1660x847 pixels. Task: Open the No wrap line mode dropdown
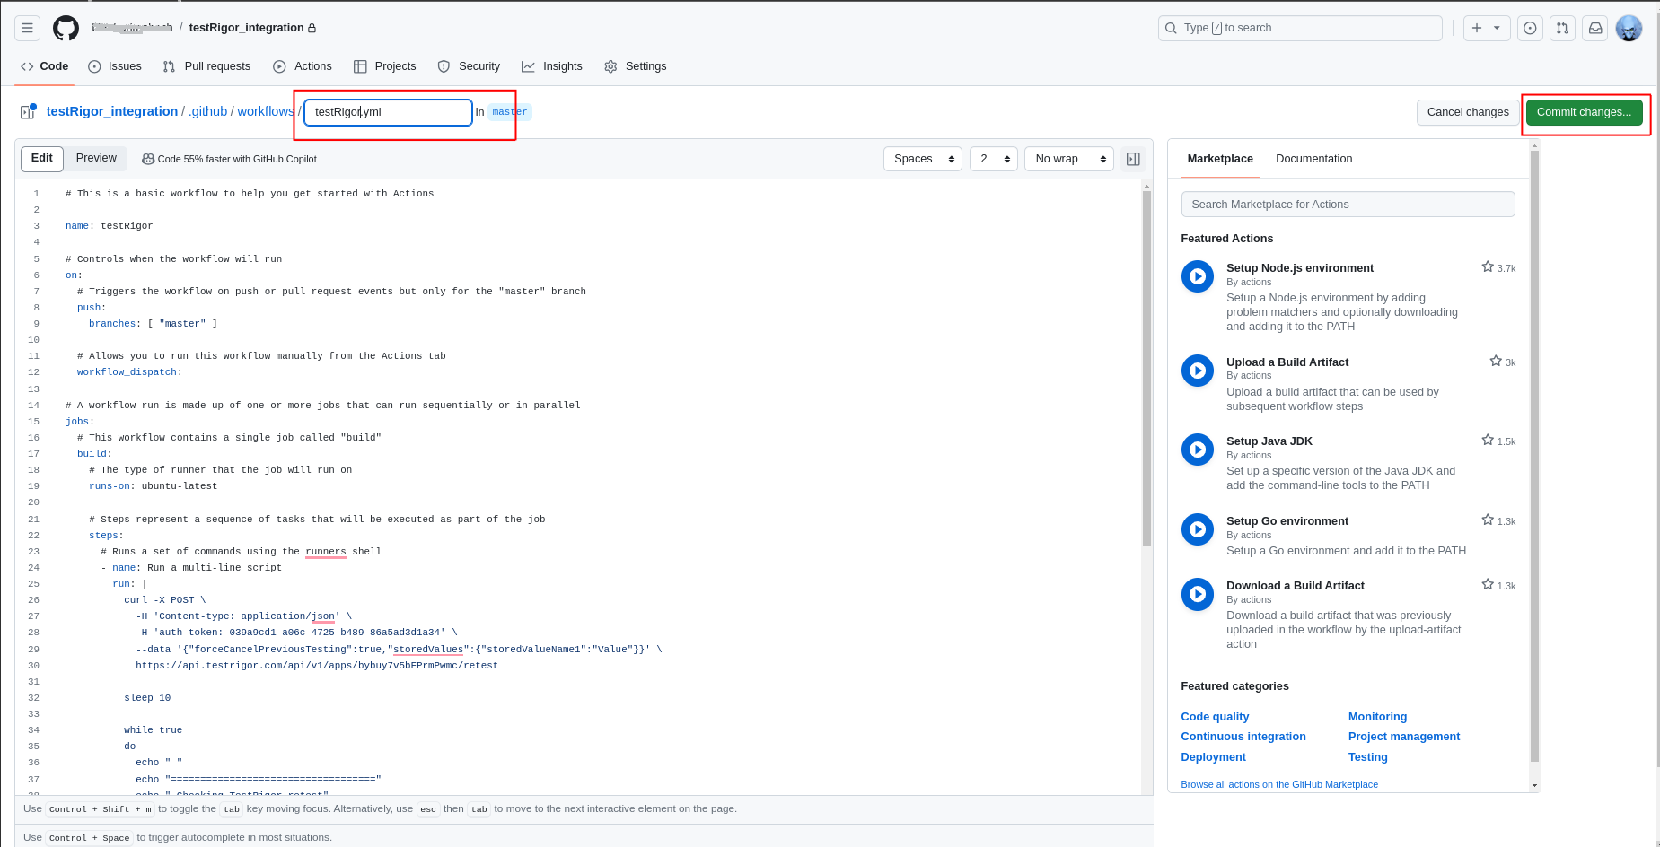click(1068, 159)
